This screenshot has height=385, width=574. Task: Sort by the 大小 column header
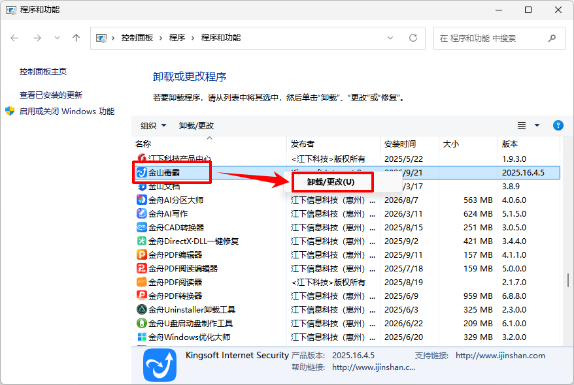coord(469,144)
